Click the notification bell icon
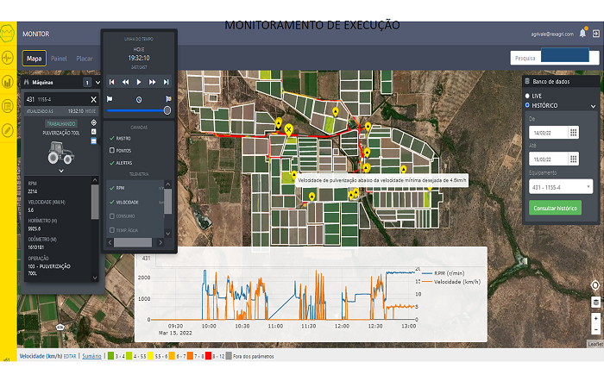Image resolution: width=604 pixels, height=381 pixels. 583,34
